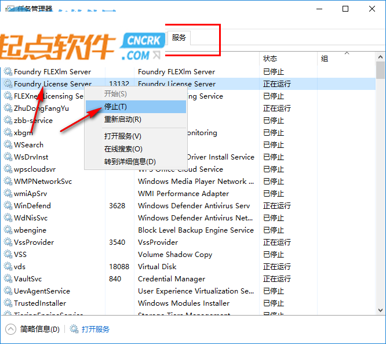Click the gear icon beside VaultSvc
The width and height of the screenshot is (386, 344).
[8, 278]
